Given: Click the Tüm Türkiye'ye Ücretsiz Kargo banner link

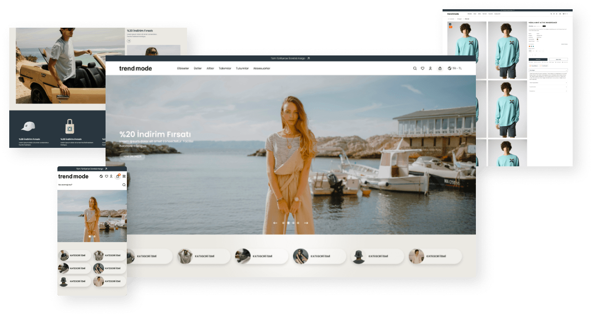Looking at the screenshot, I should tap(290, 58).
